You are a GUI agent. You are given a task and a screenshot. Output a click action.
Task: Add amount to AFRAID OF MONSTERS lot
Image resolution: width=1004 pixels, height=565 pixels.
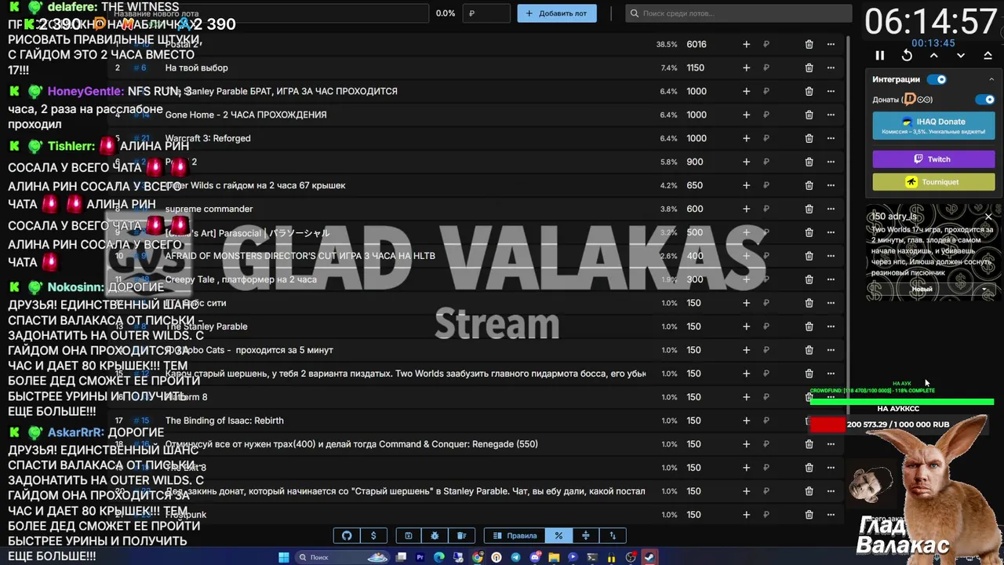pyautogui.click(x=746, y=257)
